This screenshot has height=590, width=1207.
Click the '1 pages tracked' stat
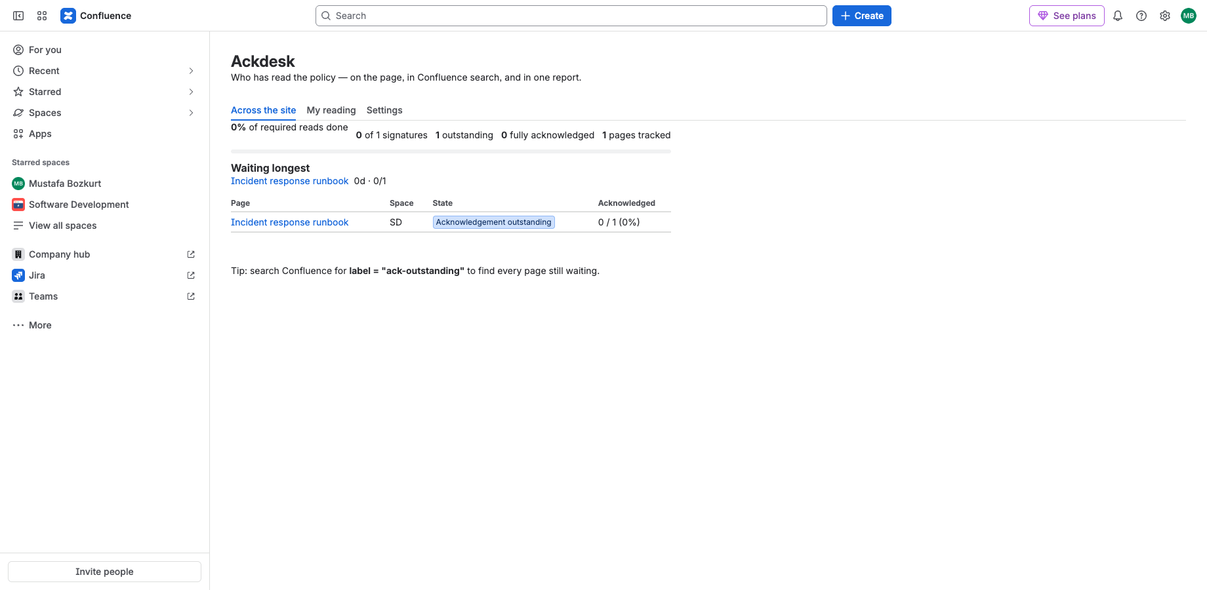point(636,135)
